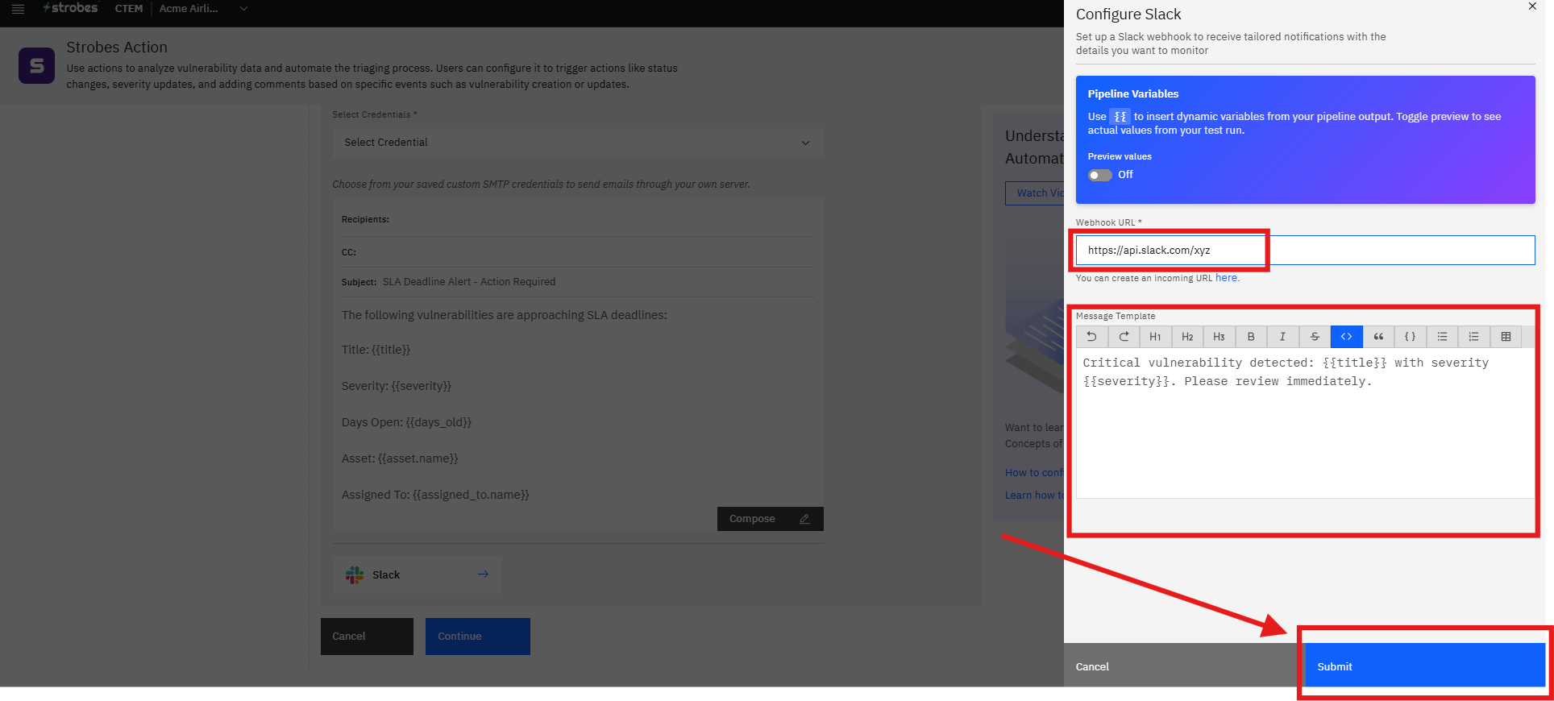Toggle the highlighted inline code button
1554x701 pixels.
[x=1346, y=337]
